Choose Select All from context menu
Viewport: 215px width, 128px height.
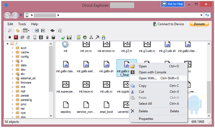[158, 104]
